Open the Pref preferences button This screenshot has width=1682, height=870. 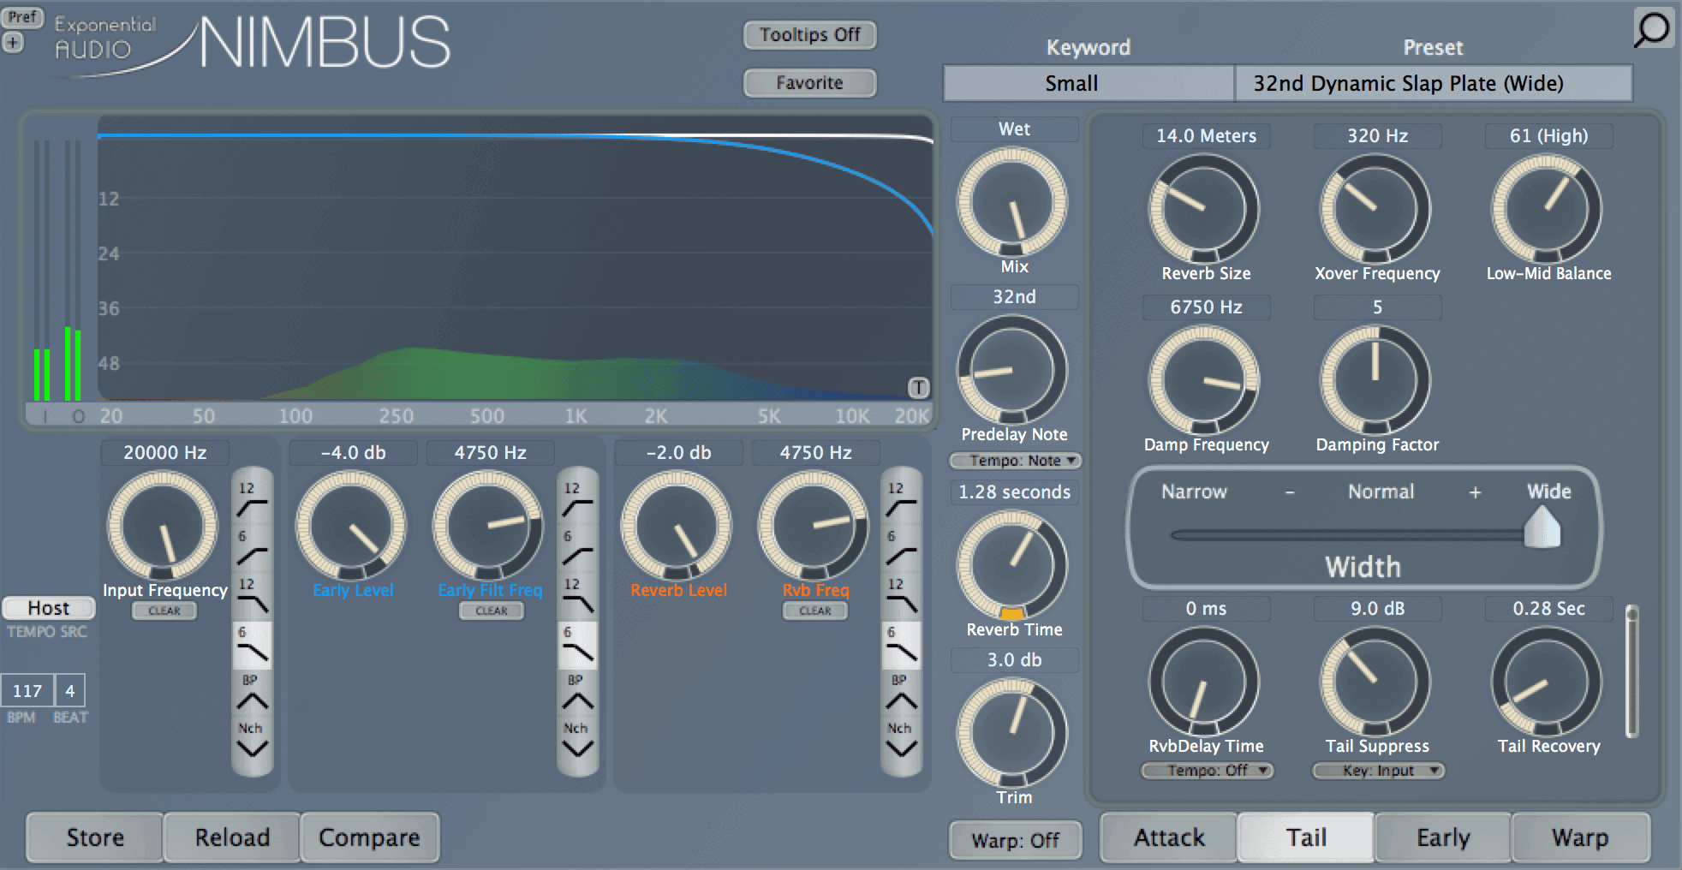(22, 17)
